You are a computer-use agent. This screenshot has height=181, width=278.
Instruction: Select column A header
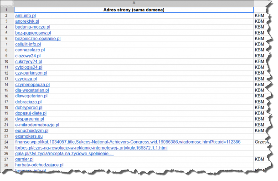134,3
